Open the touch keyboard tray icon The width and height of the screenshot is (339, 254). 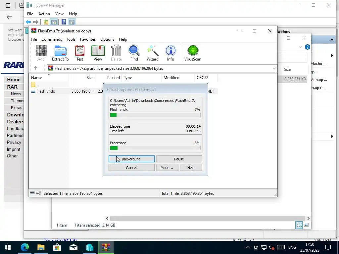click(x=281, y=247)
